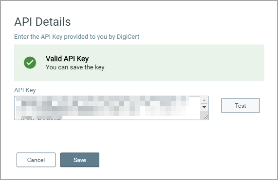Click the "You can save the key" message
Screen dimensions: 278x180
75,67
